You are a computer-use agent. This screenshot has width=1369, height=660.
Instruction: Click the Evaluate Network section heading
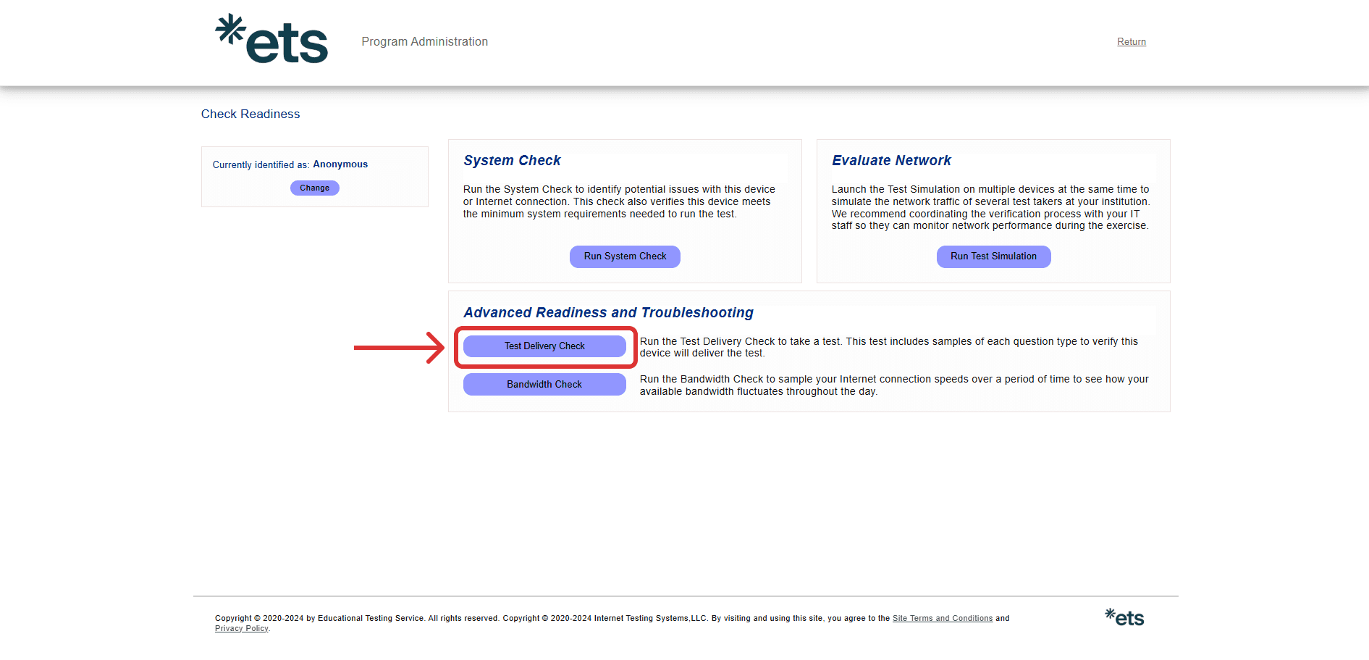(x=891, y=161)
